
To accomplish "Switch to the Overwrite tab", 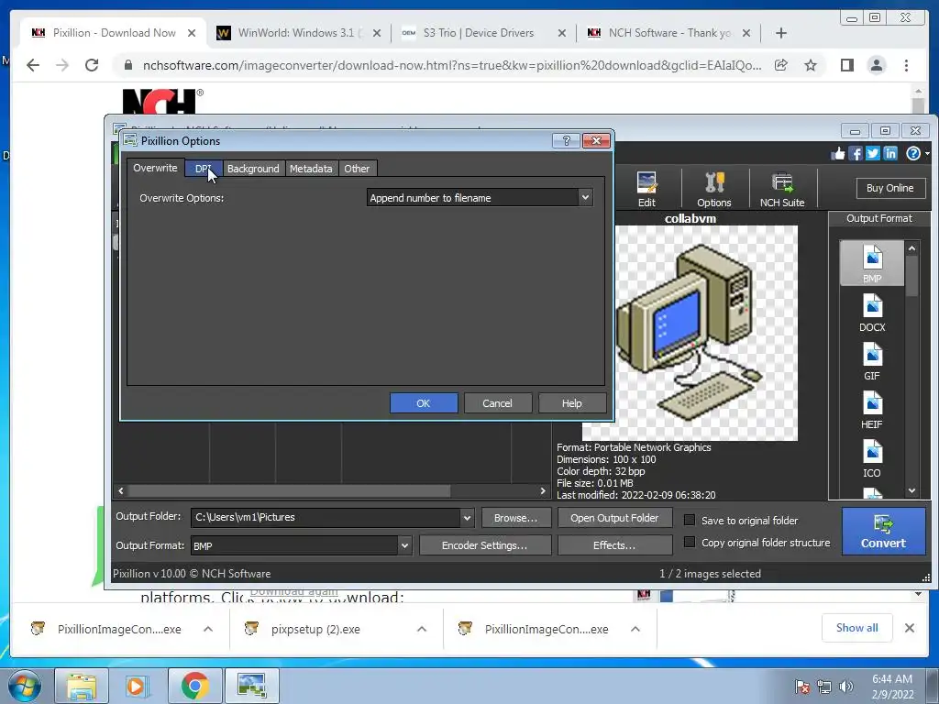I will [155, 168].
